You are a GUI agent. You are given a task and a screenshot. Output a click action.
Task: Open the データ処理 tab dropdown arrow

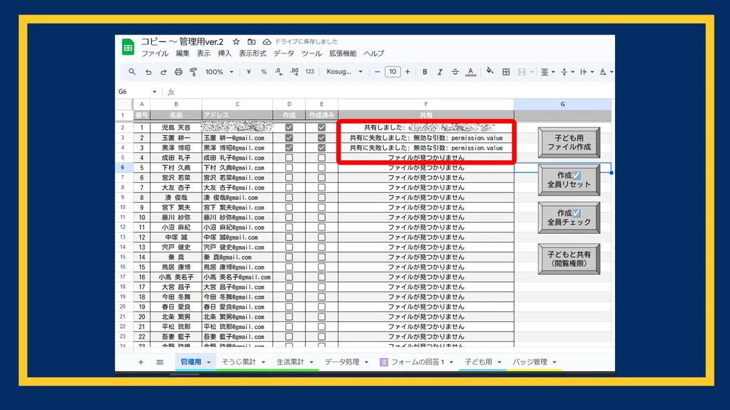(367, 362)
